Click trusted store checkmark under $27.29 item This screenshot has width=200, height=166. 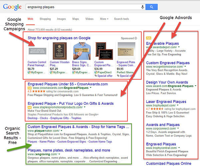(51, 72)
